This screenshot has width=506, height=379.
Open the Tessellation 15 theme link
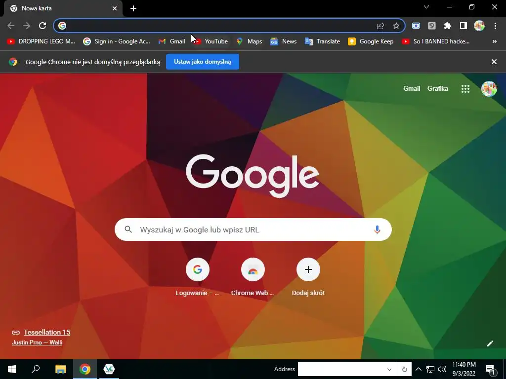point(47,332)
